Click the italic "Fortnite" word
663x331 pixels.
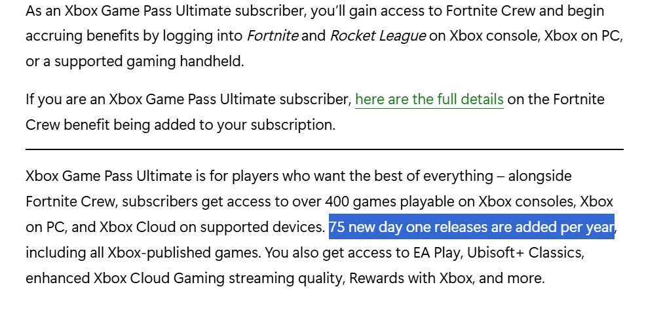coord(272,36)
